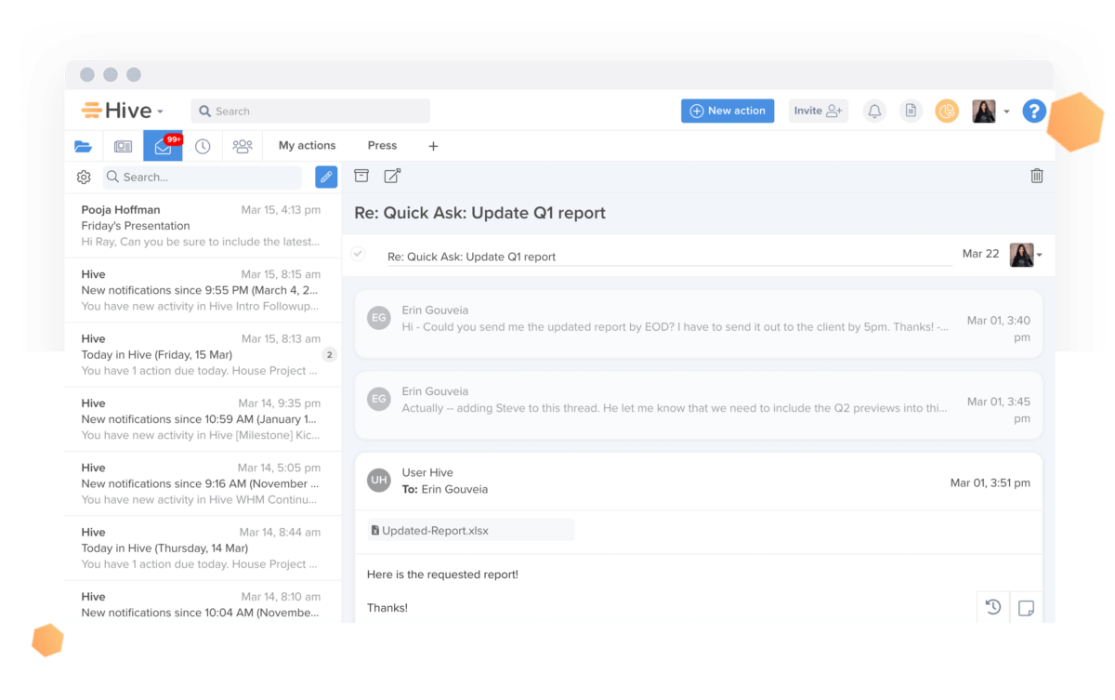This screenshot has width=1115, height=700.
Task: Open sticky note icon in reply
Action: click(1026, 608)
